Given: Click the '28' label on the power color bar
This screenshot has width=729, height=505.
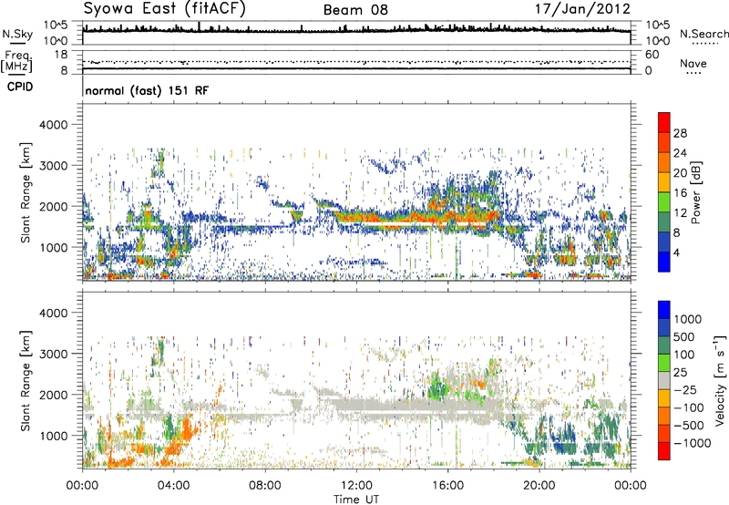Looking at the screenshot, I should [x=680, y=133].
